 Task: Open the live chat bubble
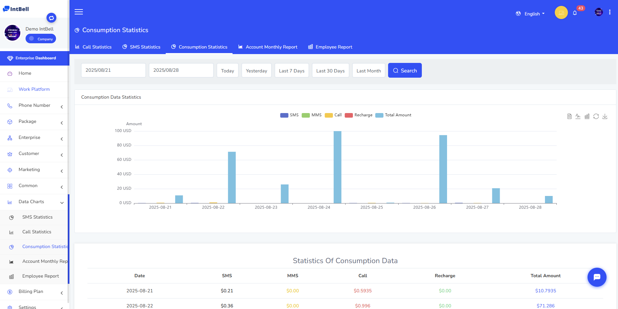tap(597, 277)
